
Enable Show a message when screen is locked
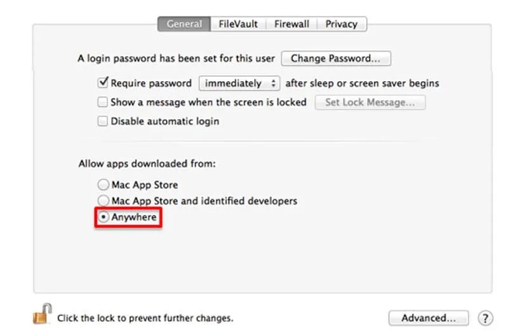103,102
